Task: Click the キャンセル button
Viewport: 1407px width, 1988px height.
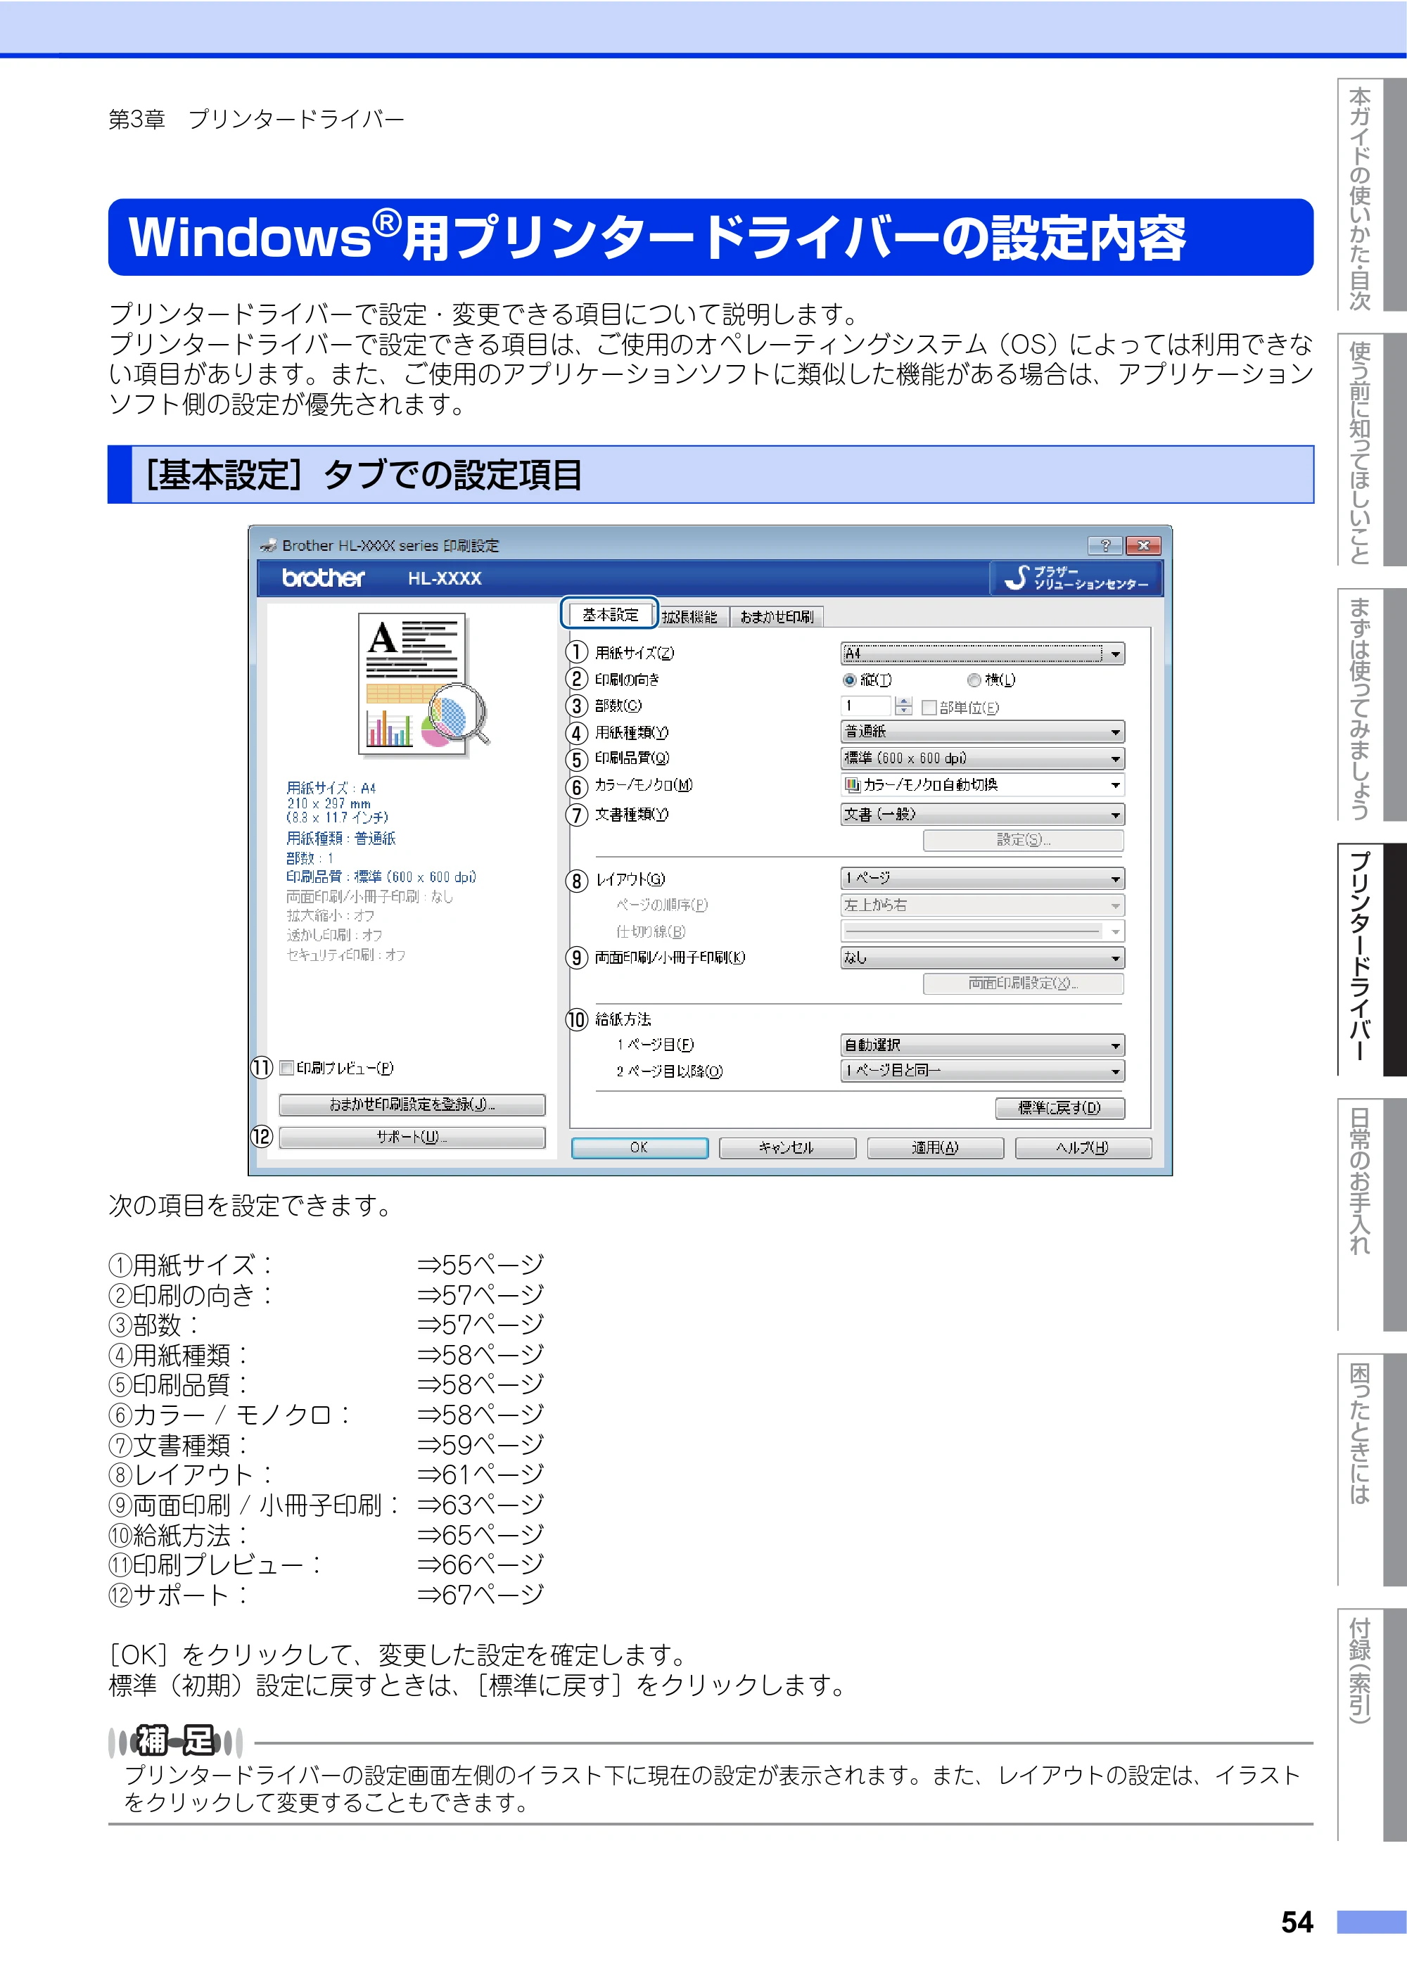Action: click(x=787, y=1148)
